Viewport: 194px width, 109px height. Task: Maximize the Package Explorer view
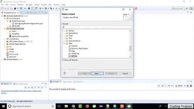pyautogui.click(x=46, y=12)
